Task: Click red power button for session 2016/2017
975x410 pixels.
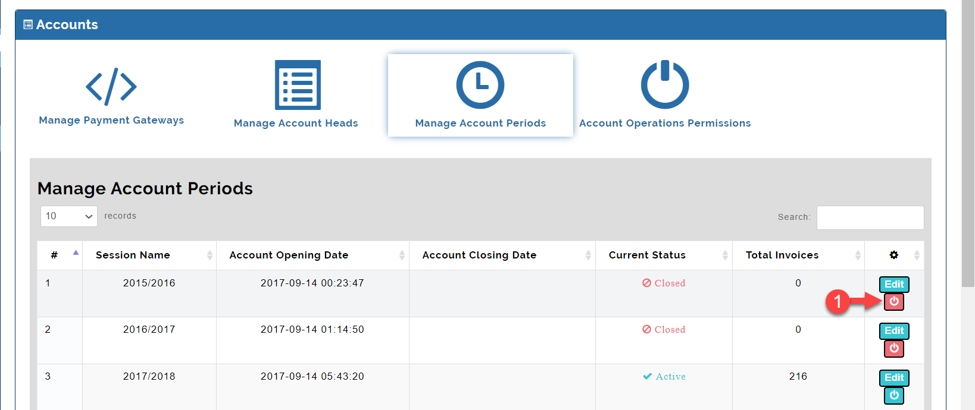Action: [894, 349]
